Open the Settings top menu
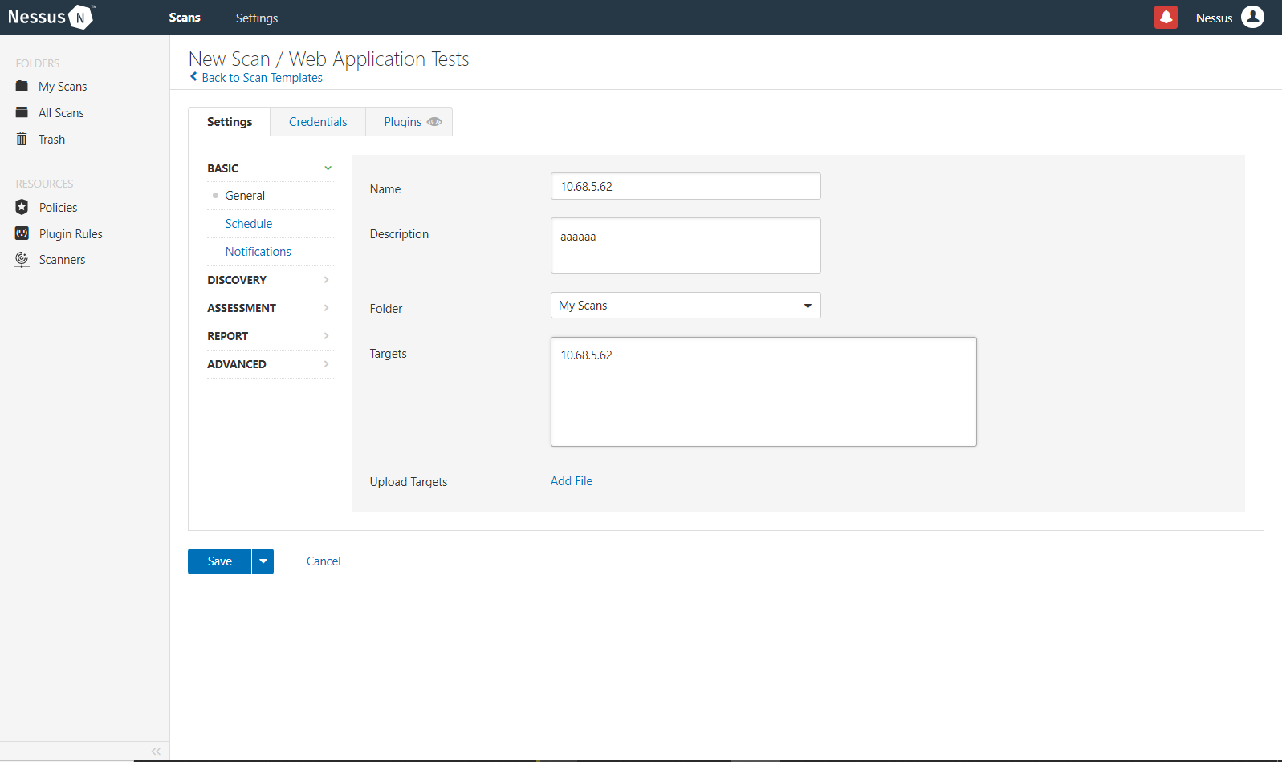Viewport: 1282px width, 762px height. tap(257, 18)
